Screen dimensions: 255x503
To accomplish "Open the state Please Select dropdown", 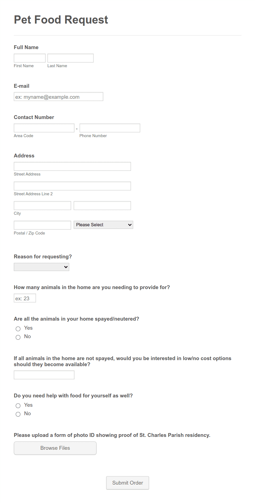I will click(103, 225).
